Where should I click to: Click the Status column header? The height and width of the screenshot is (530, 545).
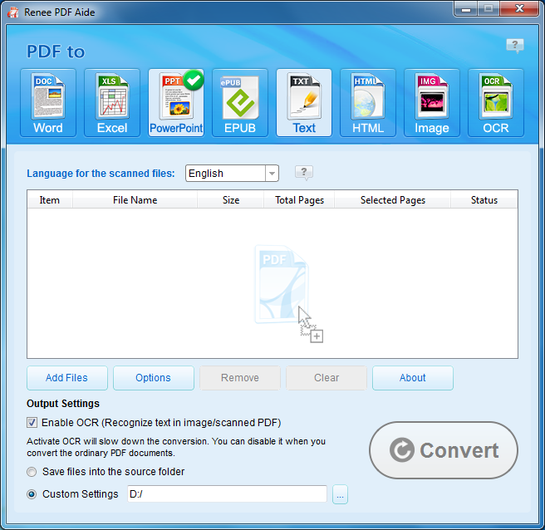click(484, 200)
